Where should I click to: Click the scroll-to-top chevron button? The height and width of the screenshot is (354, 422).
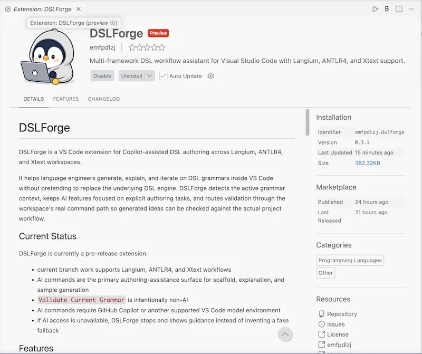[x=285, y=334]
